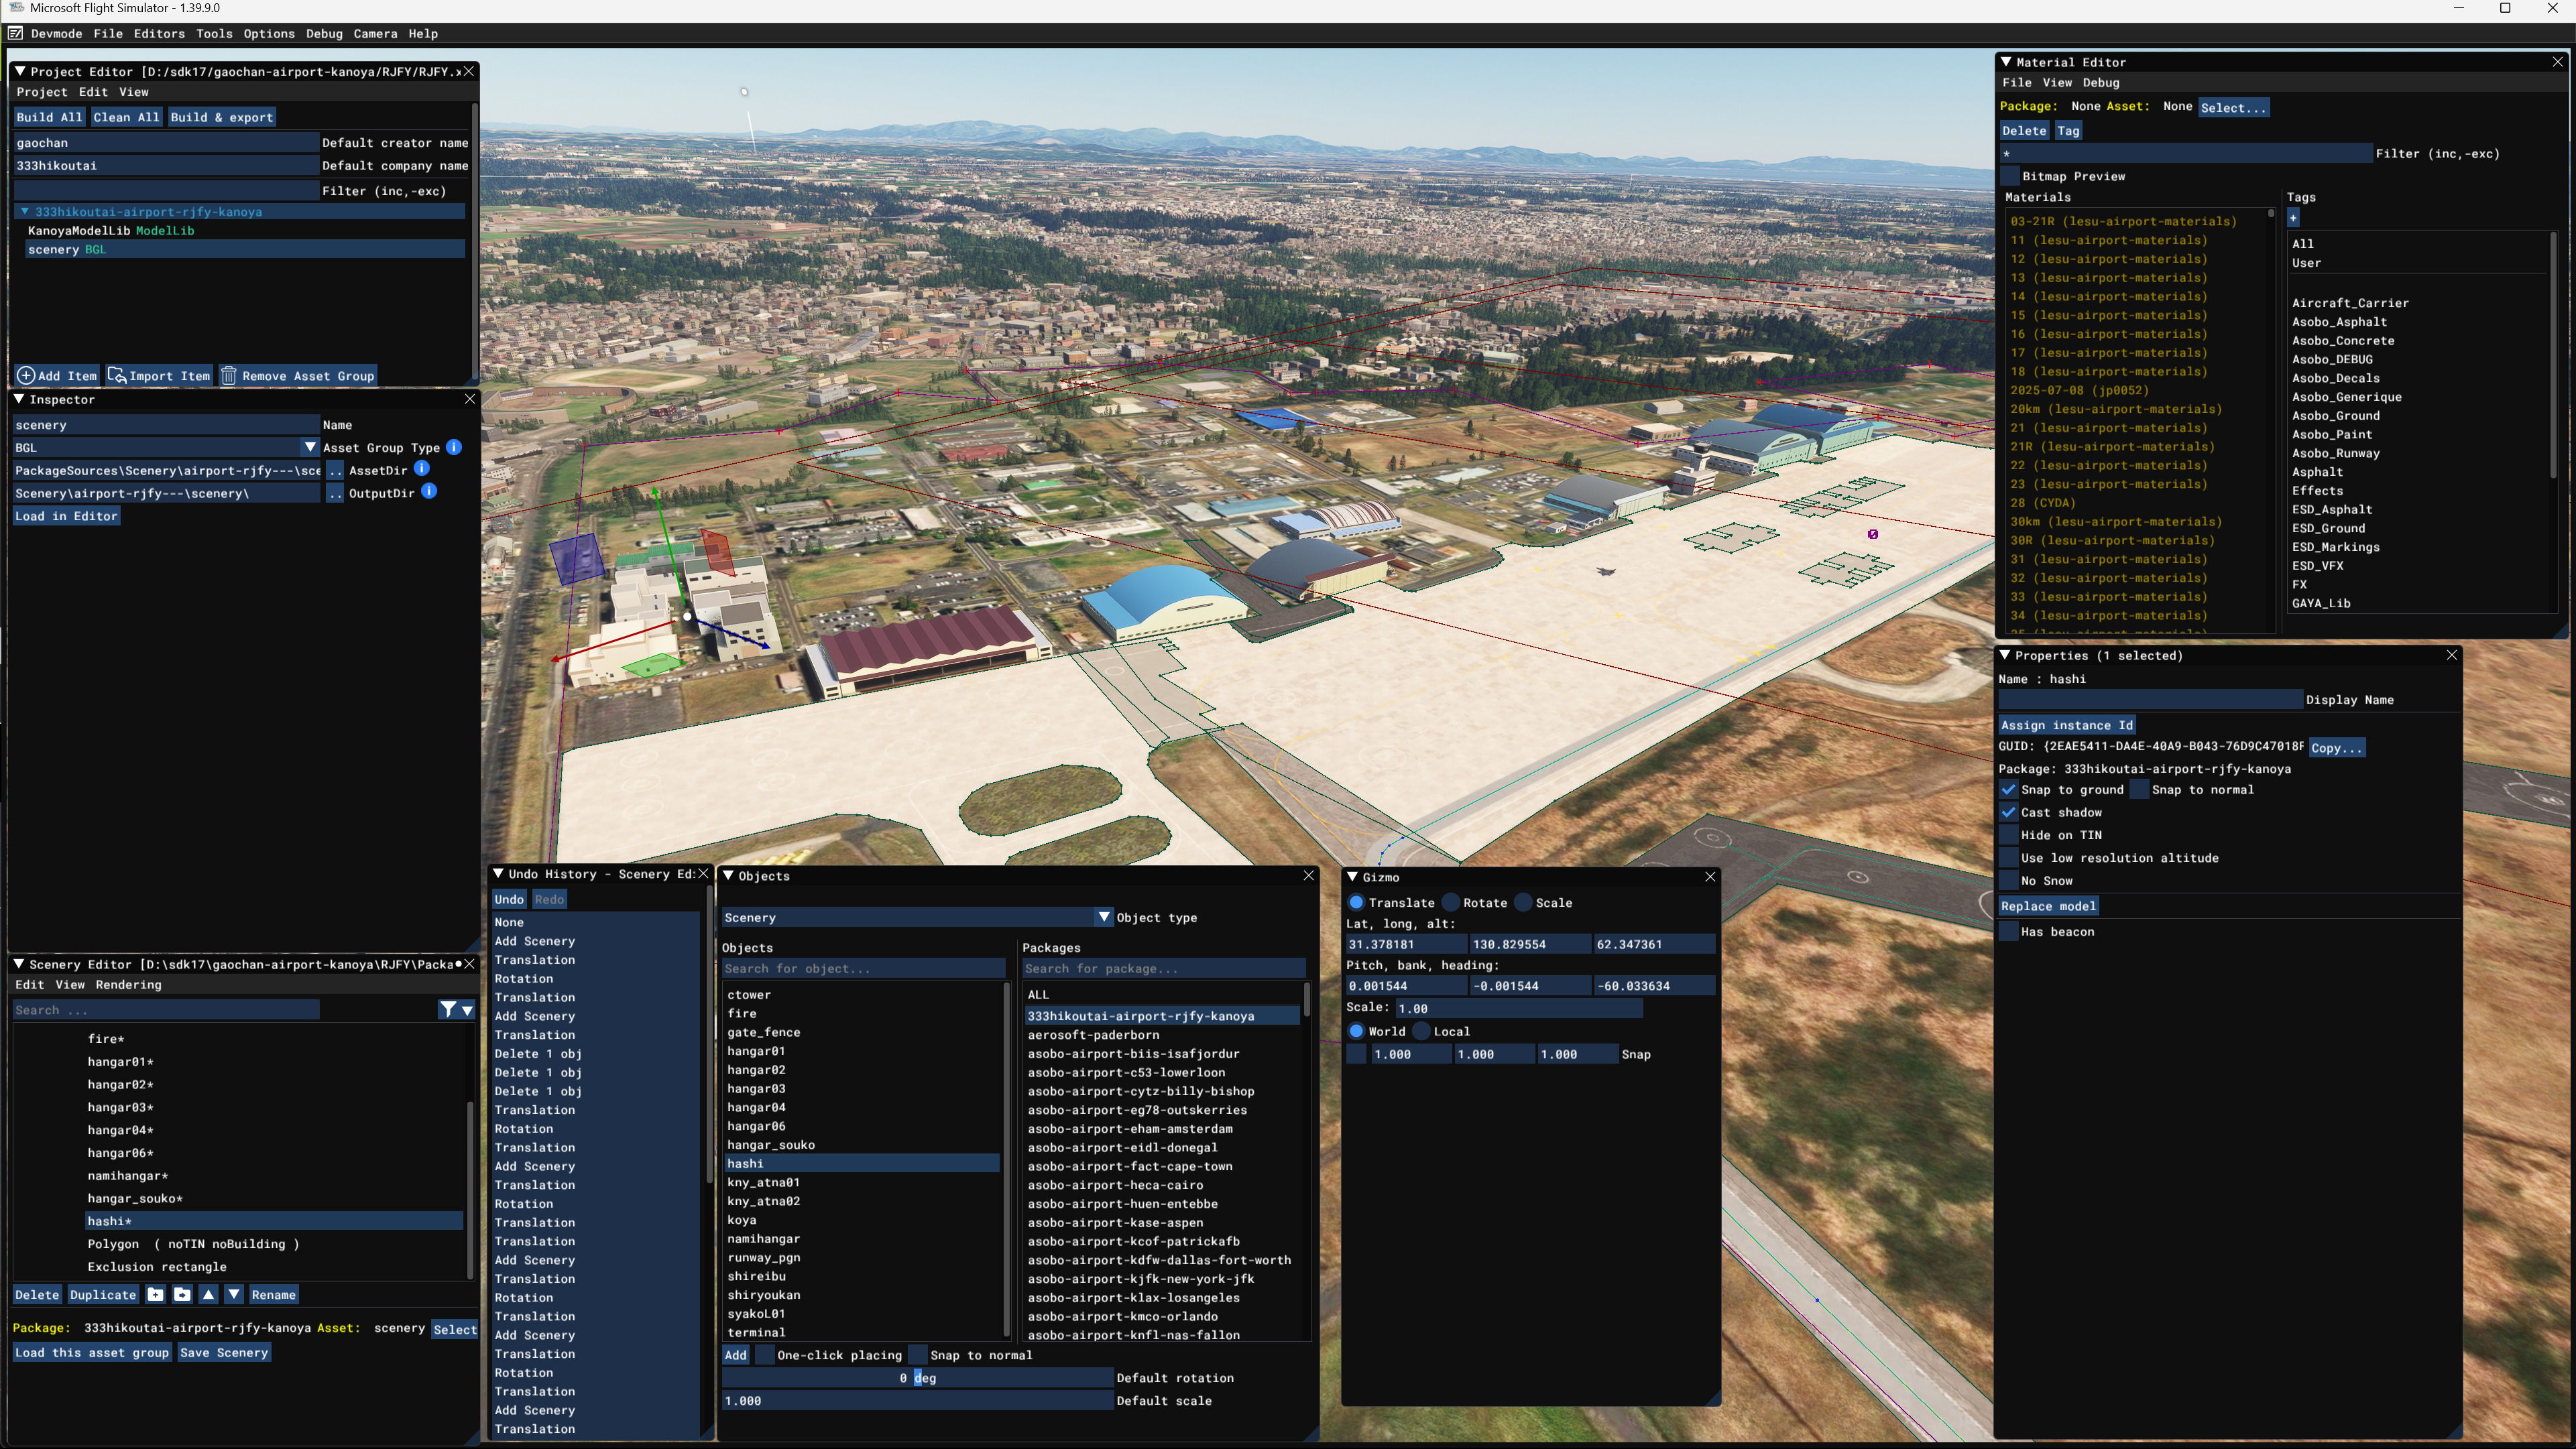The image size is (2576, 1449).
Task: Click Add Item in Project Editor
Action: point(57,376)
